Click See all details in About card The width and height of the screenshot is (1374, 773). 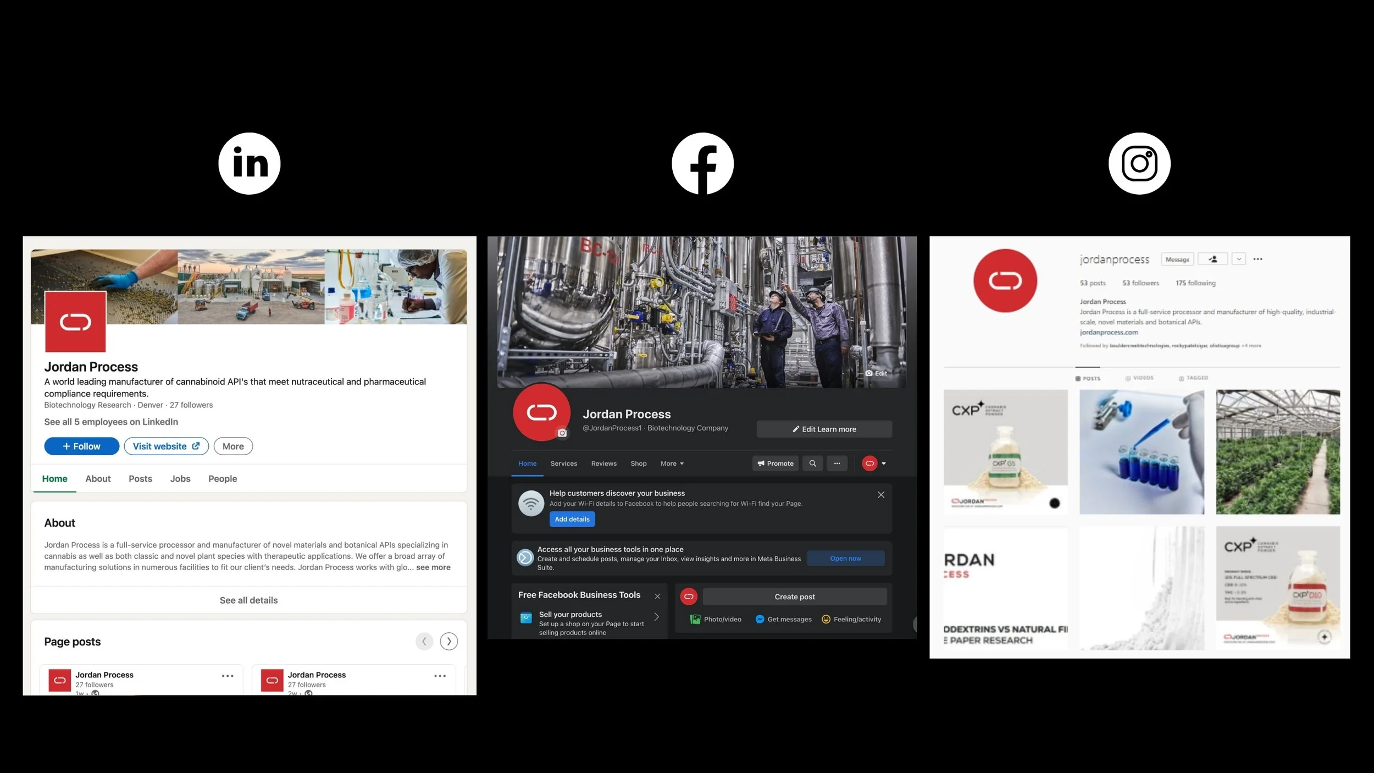(x=248, y=600)
